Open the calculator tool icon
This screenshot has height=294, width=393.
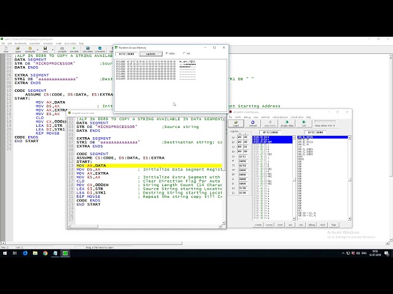point(88,49)
